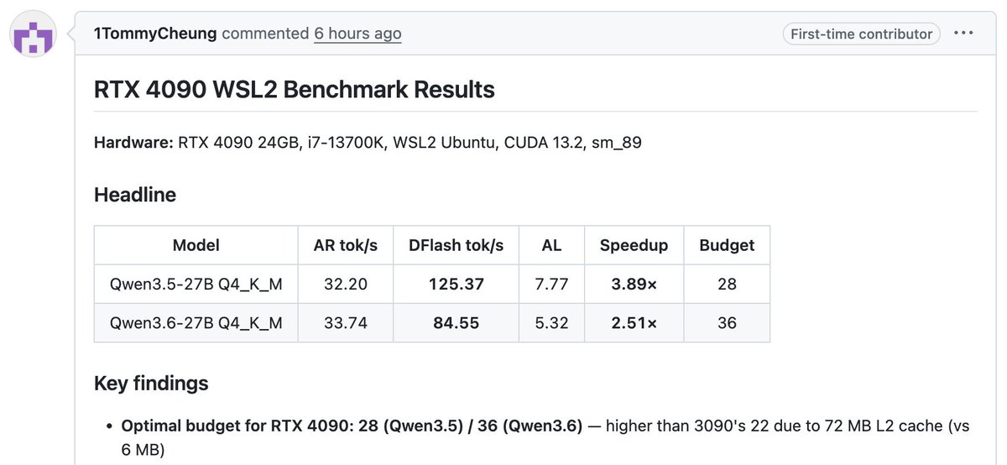
Task: Click the '32.20' AR tok/s value
Action: (346, 284)
